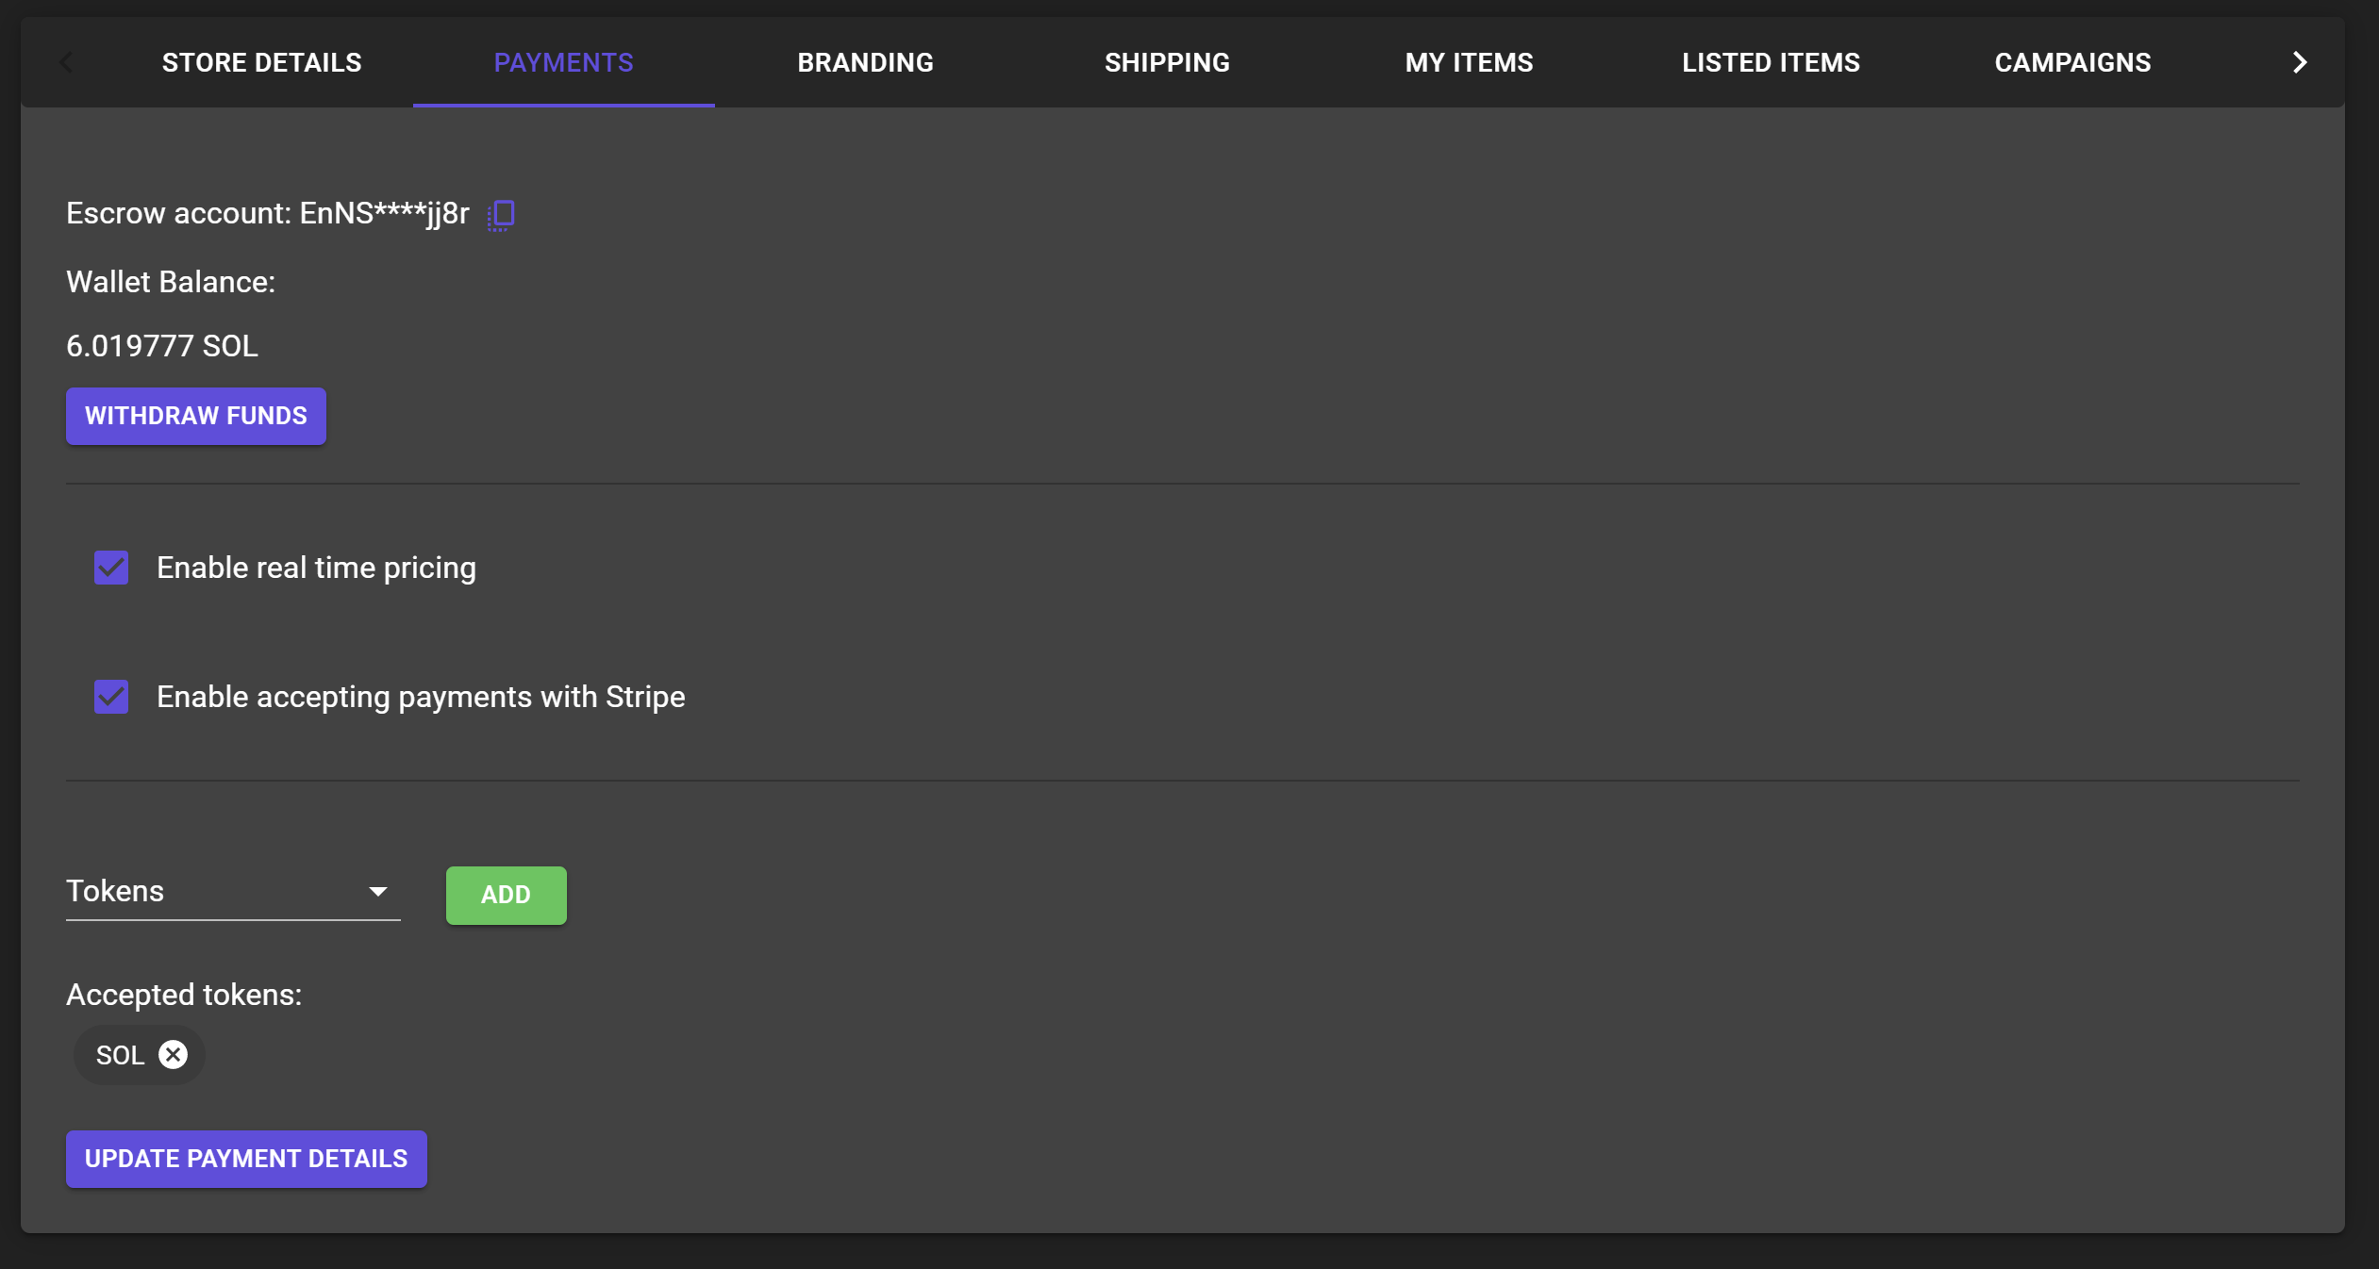
Task: Open the Branding tab
Action: pos(865,62)
